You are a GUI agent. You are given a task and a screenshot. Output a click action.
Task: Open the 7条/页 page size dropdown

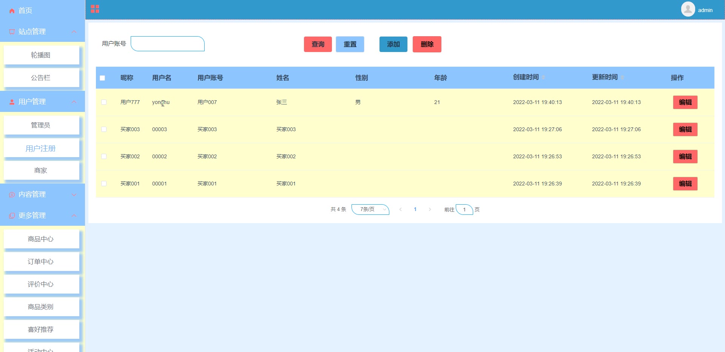370,210
